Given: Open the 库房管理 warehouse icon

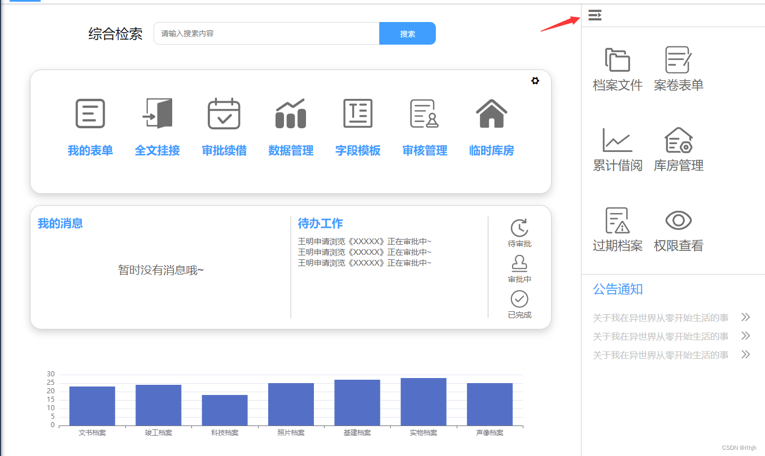Looking at the screenshot, I should (678, 140).
